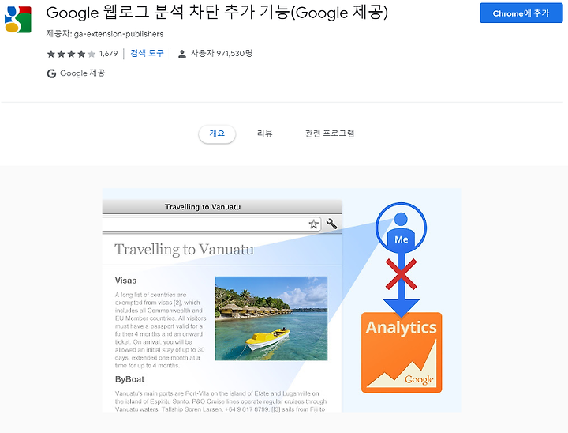Open the 관련 프로그램 tab
The width and height of the screenshot is (568, 433).
coord(329,134)
